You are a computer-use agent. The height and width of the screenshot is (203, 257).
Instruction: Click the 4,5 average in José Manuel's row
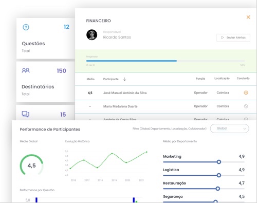[x=90, y=93]
